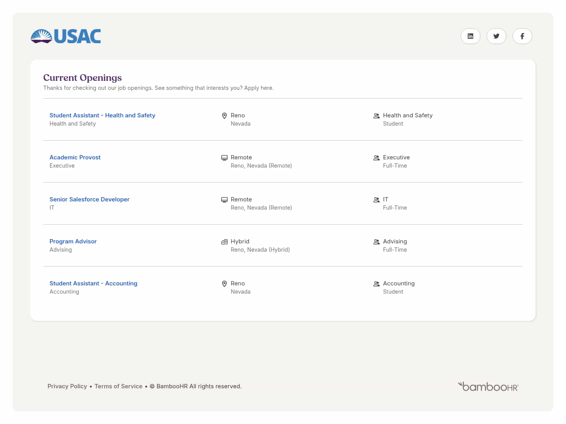The width and height of the screenshot is (566, 424).
Task: Open the Academic Provost job listing
Action: tap(75, 157)
